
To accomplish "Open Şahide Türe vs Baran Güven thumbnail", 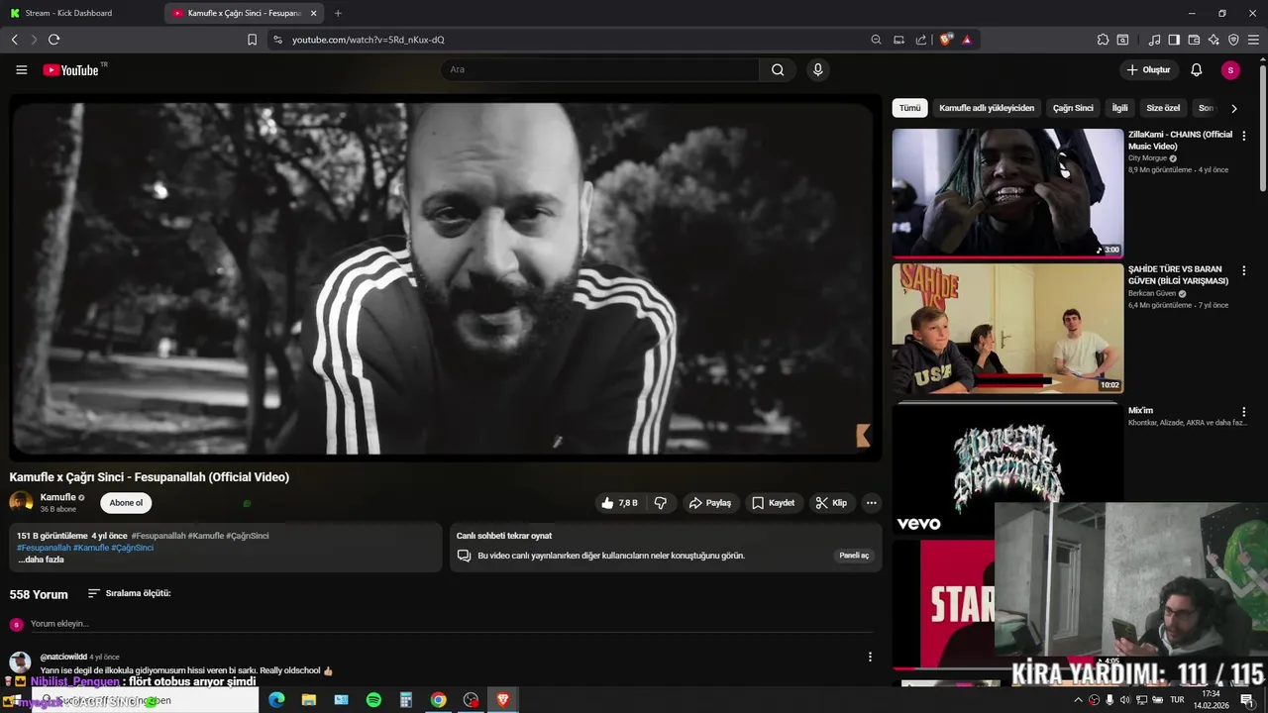I will [1007, 328].
